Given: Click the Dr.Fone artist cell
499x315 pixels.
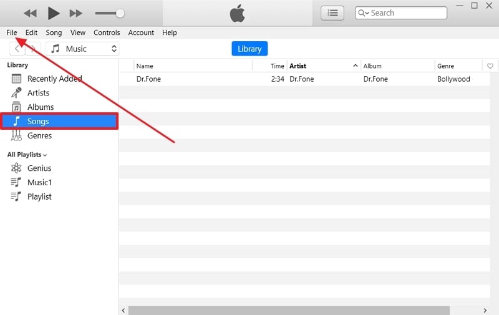Looking at the screenshot, I should click(302, 79).
